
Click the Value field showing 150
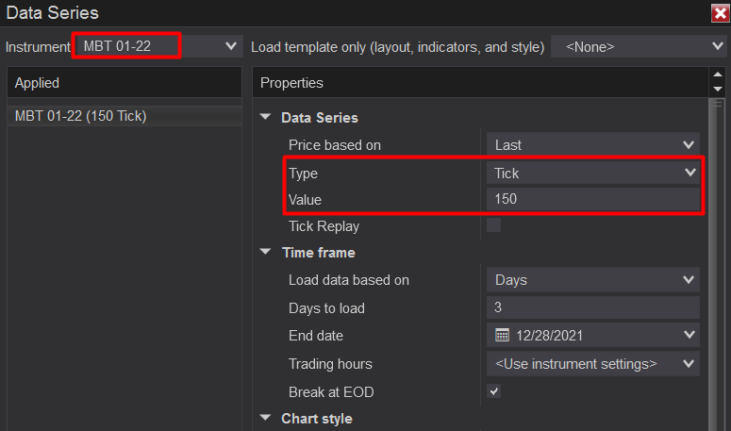pyautogui.click(x=592, y=199)
